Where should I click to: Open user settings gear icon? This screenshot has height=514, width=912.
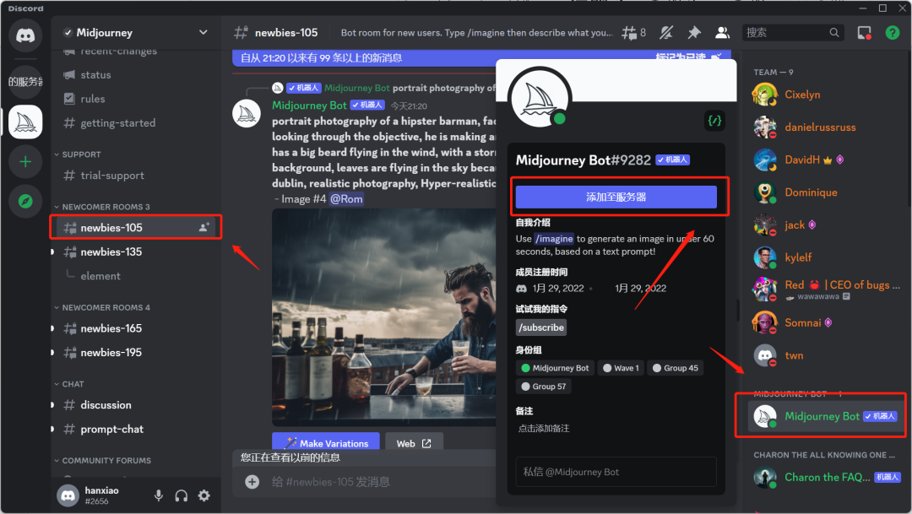point(204,495)
